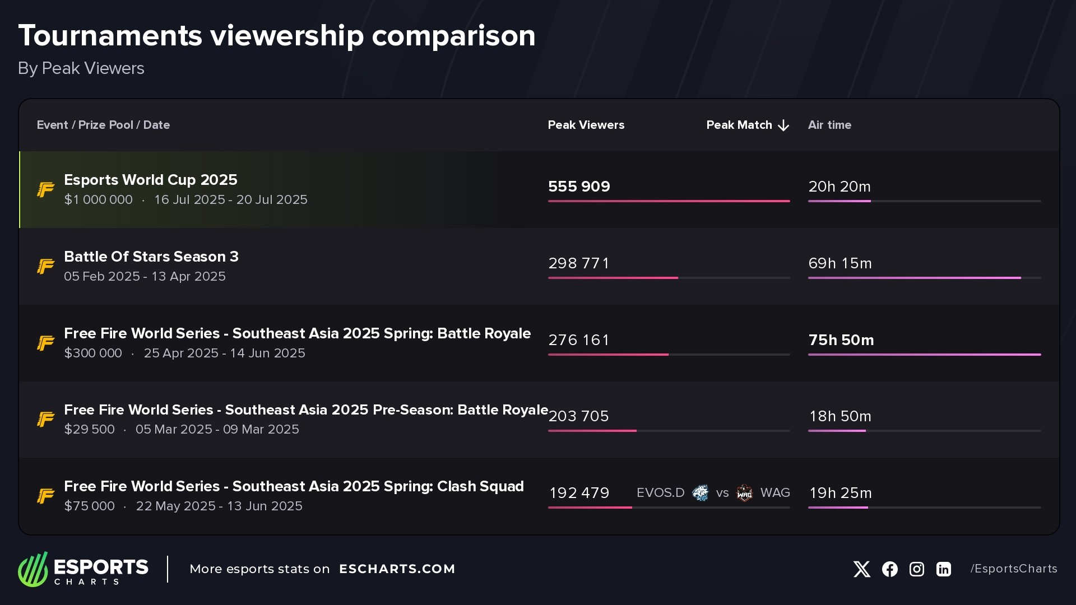Viewport: 1076px width, 605px height.
Task: Click the EVOS.D team logo
Action: pos(700,493)
